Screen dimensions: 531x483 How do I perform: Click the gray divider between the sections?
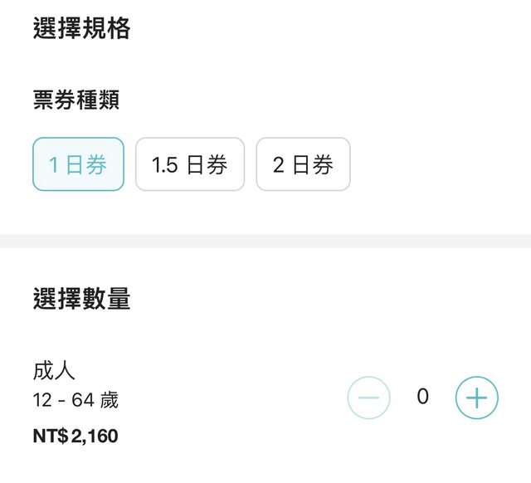pyautogui.click(x=265, y=241)
